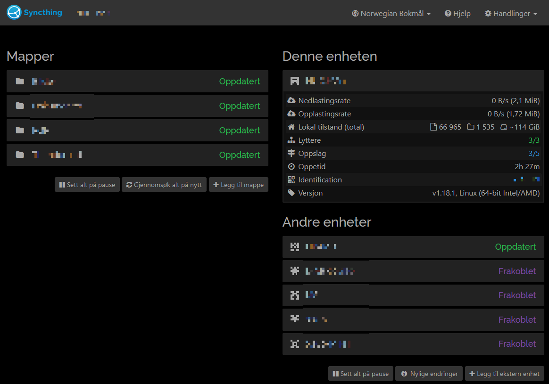The height and width of the screenshot is (384, 549).
Task: Open the Norwegian Bokmål language dropdown
Action: 391,14
